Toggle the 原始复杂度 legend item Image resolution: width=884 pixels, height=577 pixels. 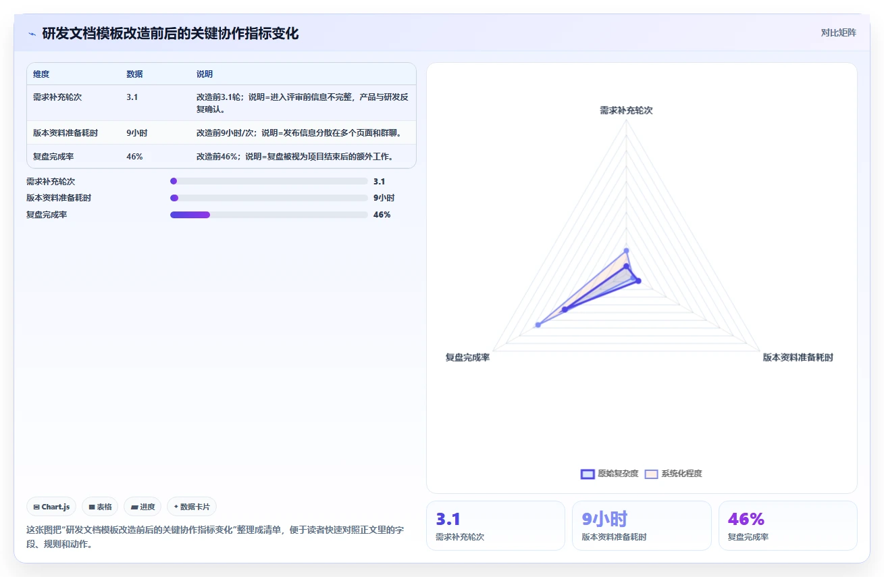pyautogui.click(x=609, y=474)
